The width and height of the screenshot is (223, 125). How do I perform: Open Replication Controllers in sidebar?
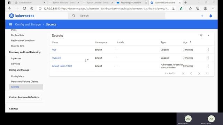pos(23,41)
